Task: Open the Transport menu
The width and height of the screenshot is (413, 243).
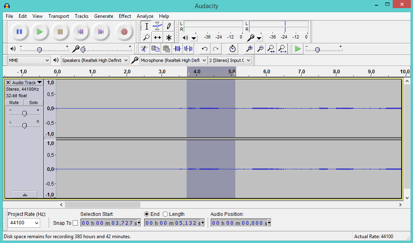Action: coord(58,16)
